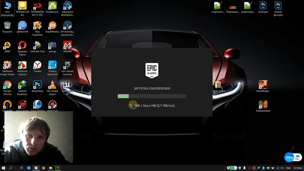Screen dimensions: 304x171
Task: Open the коментари... text file
Action: pyautogui.click(x=248, y=8)
